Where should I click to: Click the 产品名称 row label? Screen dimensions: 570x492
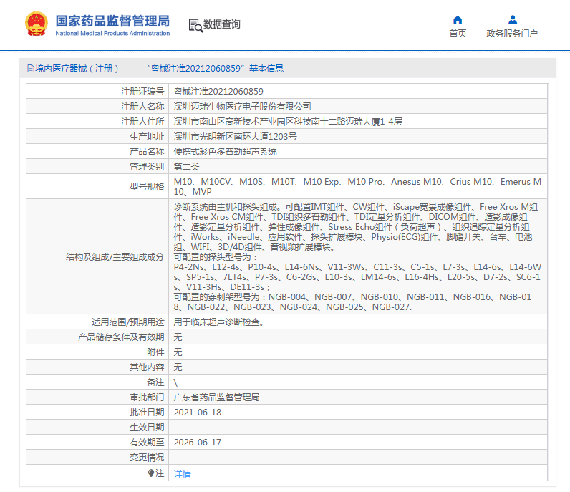coord(147,152)
